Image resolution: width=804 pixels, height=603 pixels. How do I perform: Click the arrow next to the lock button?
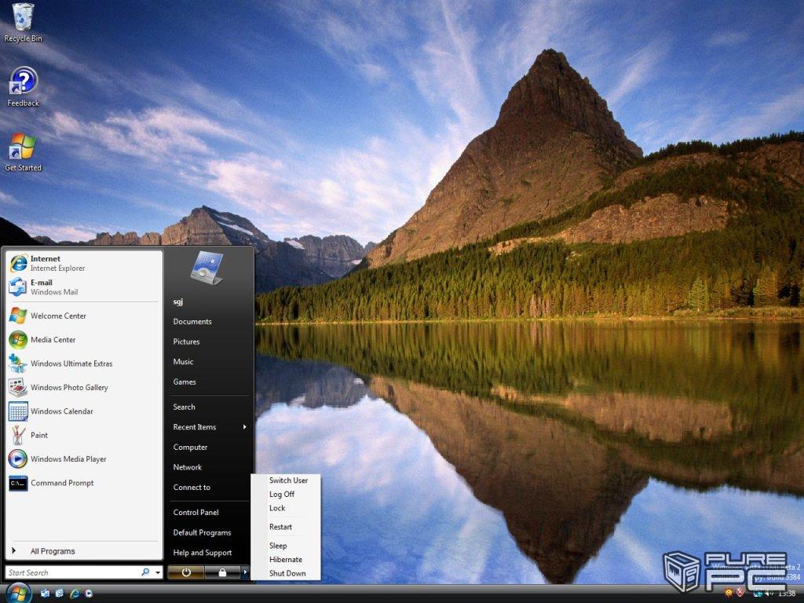pyautogui.click(x=245, y=572)
